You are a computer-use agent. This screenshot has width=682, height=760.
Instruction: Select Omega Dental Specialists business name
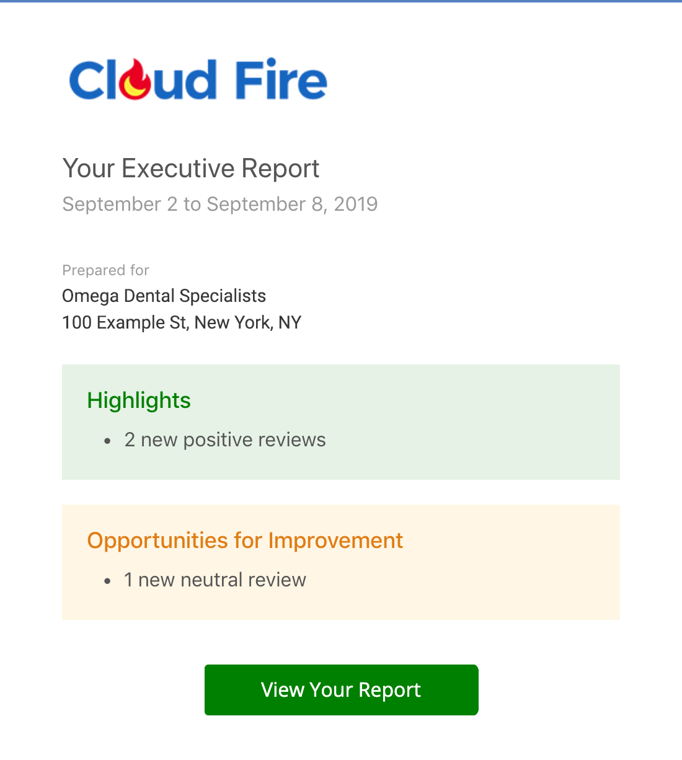pyautogui.click(x=164, y=296)
